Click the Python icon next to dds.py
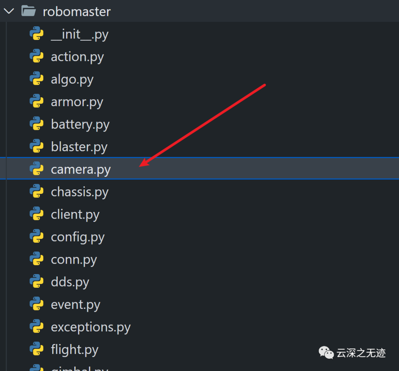The width and height of the screenshot is (399, 371). point(37,281)
